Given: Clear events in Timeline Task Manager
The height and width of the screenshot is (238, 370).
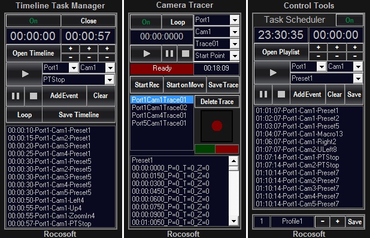Looking at the screenshot, I should point(101,96).
